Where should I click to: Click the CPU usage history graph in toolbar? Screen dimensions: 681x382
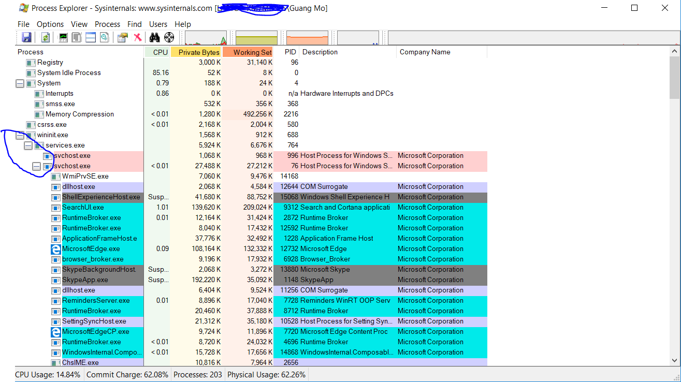(x=206, y=37)
